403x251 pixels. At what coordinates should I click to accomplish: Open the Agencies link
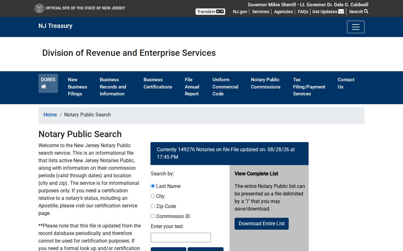click(283, 12)
